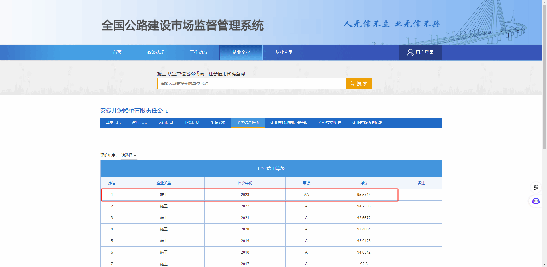Image resolution: width=547 pixels, height=267 pixels.
Task: Open 工作动态 navigation item
Action: tap(198, 52)
